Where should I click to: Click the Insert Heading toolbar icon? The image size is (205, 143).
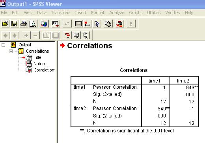pyautogui.click(x=67, y=35)
